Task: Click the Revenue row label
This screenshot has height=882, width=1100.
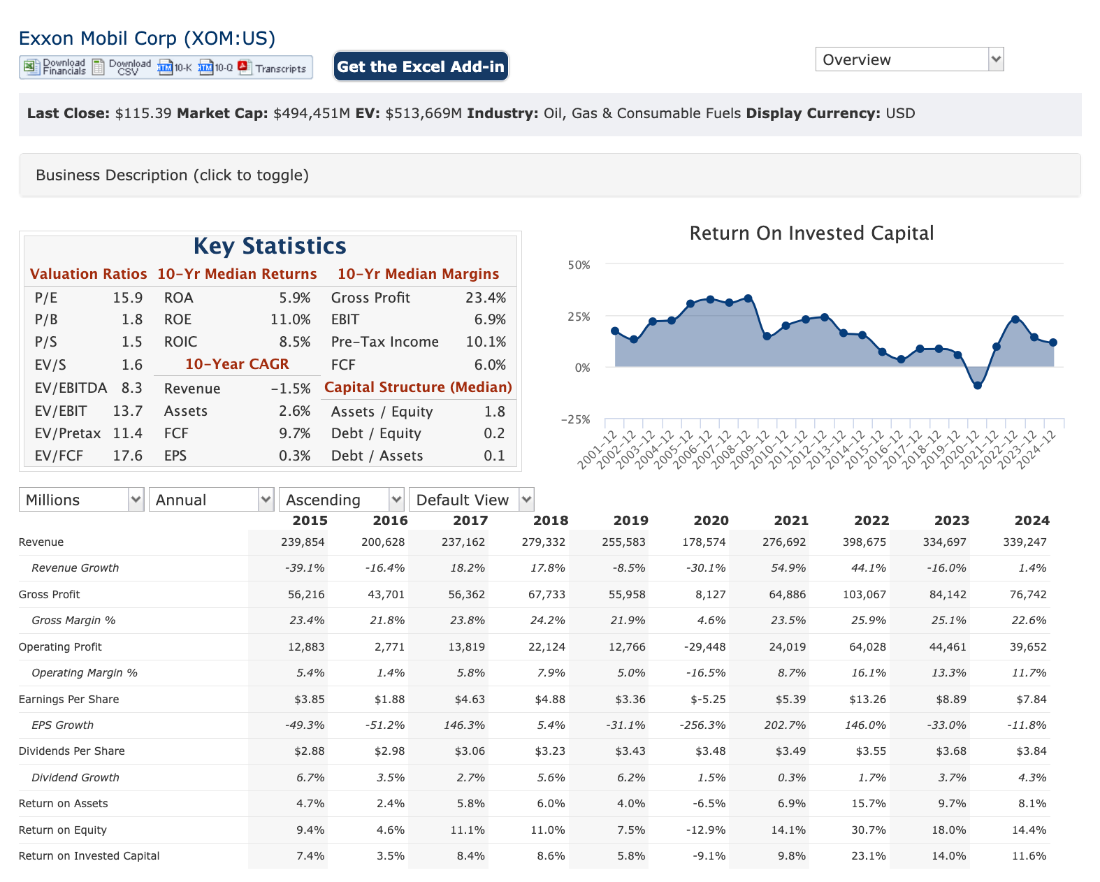Action: 41,542
